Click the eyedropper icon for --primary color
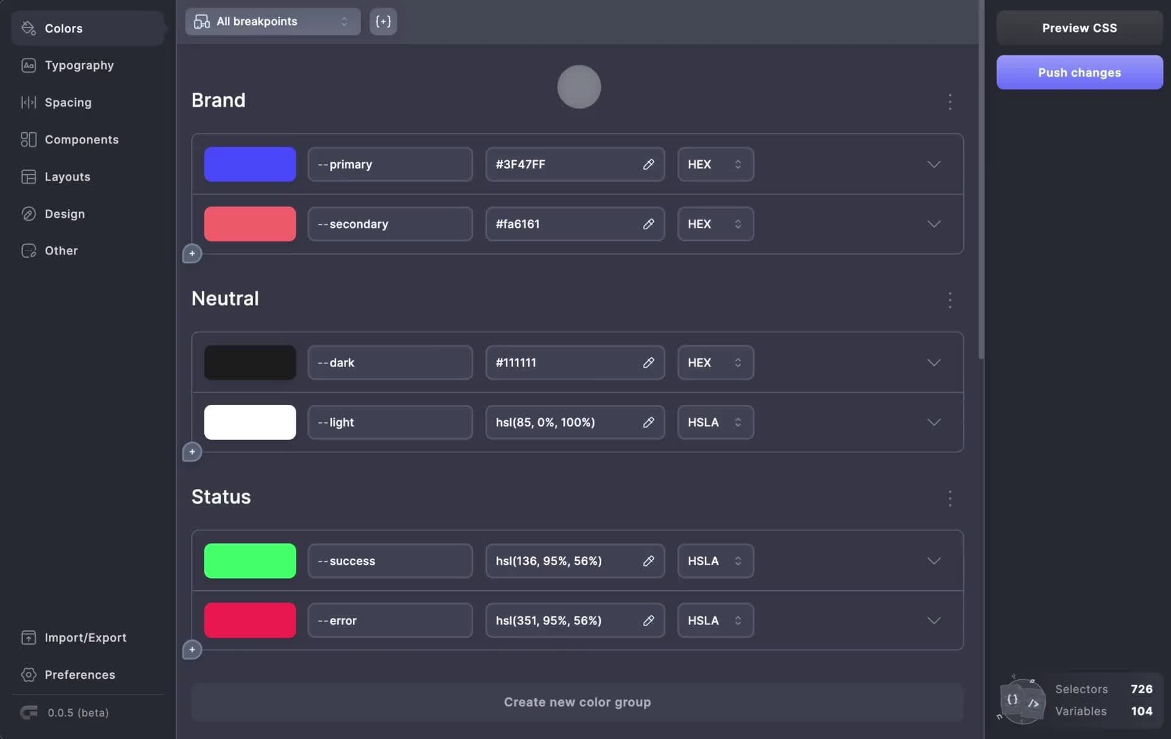Viewport: 1171px width, 739px height. [648, 165]
